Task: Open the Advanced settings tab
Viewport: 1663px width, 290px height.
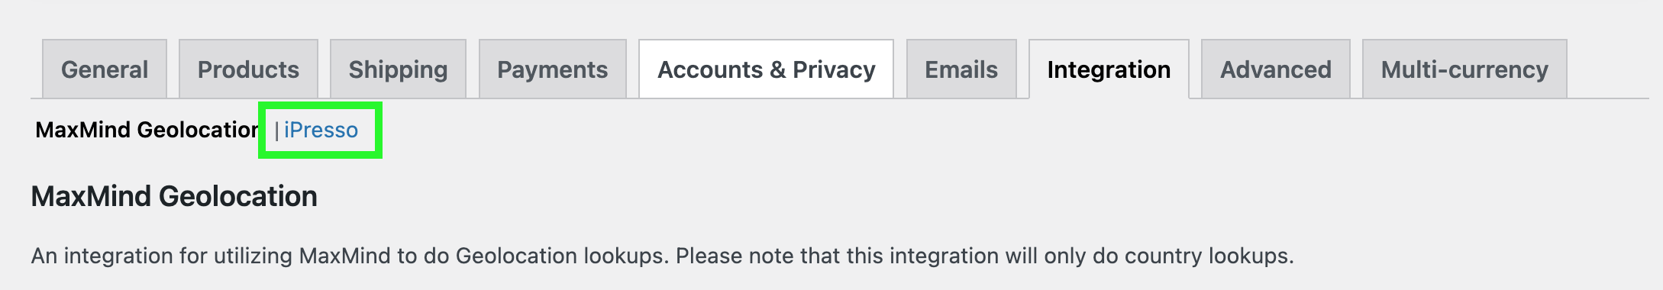Action: click(1276, 69)
